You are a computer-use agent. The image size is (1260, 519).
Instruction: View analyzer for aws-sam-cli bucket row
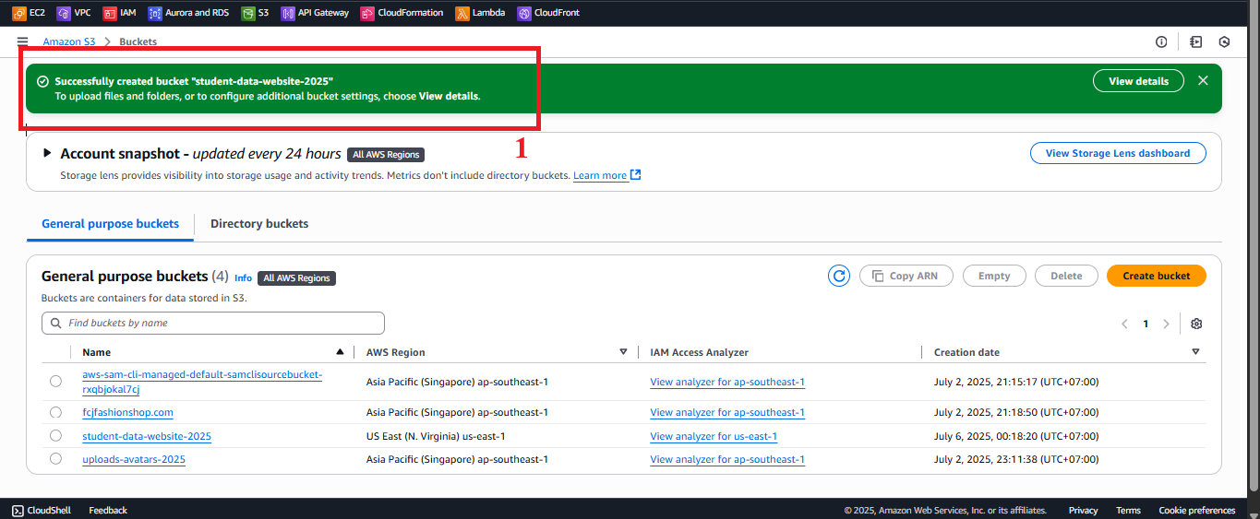click(727, 382)
